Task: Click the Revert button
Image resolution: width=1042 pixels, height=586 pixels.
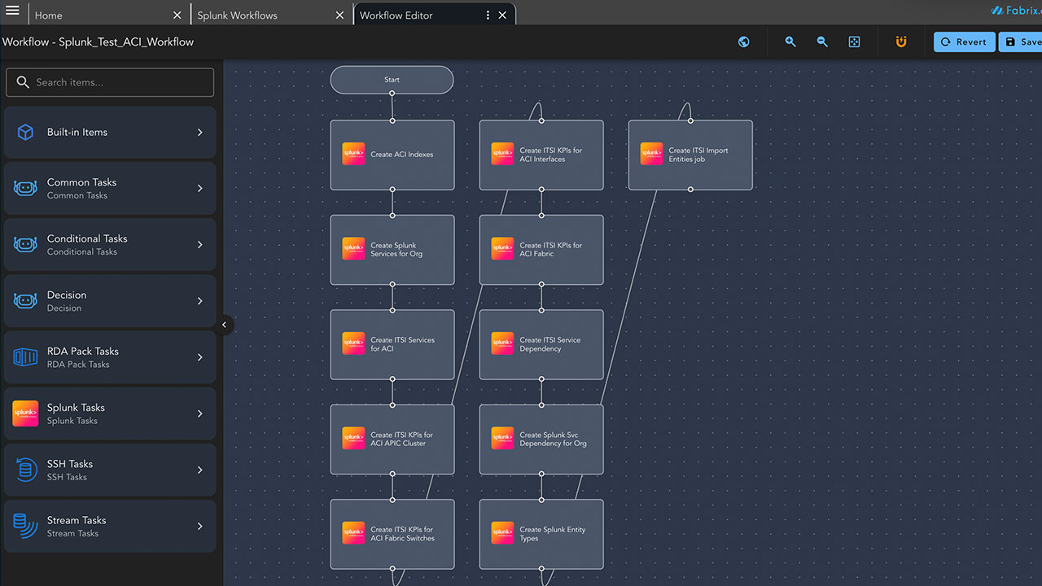Action: click(x=964, y=42)
